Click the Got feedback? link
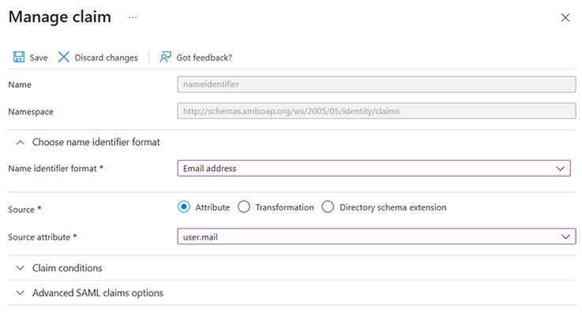The height and width of the screenshot is (313, 582). 205,58
